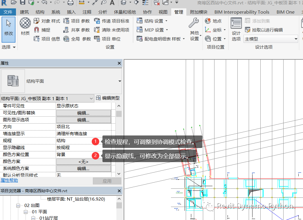
Task: Select the Modify (修改) arrow tool
Action: point(8,29)
